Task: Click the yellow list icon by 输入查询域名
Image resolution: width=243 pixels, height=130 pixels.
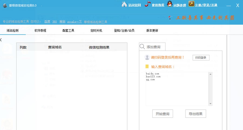Action: tap(147, 66)
